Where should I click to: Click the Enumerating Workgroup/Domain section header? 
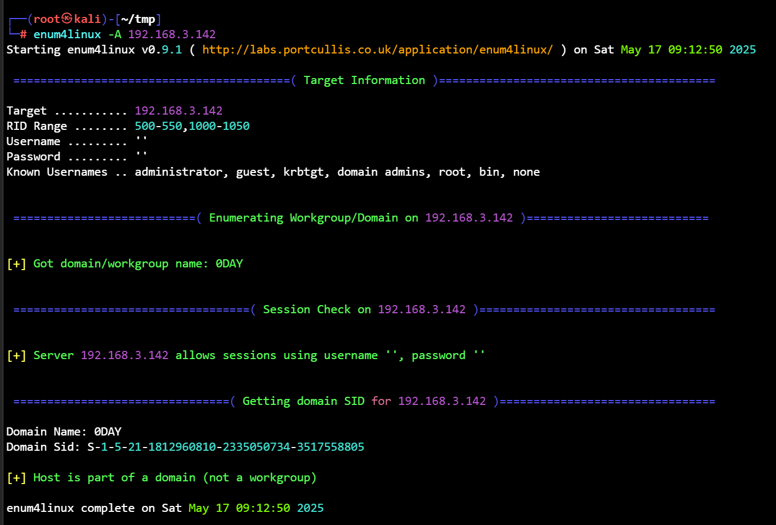(361, 218)
